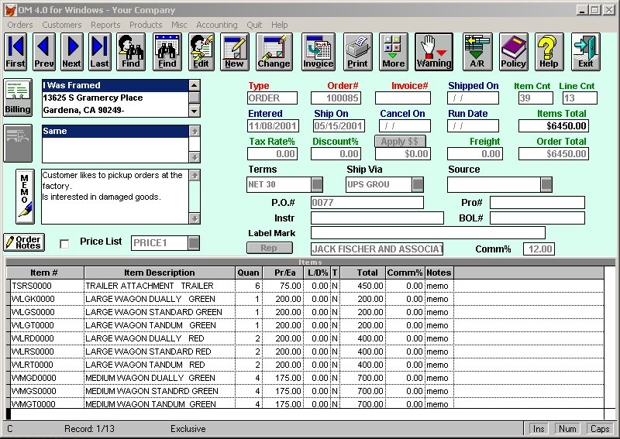Click the BOL# input field

point(537,218)
